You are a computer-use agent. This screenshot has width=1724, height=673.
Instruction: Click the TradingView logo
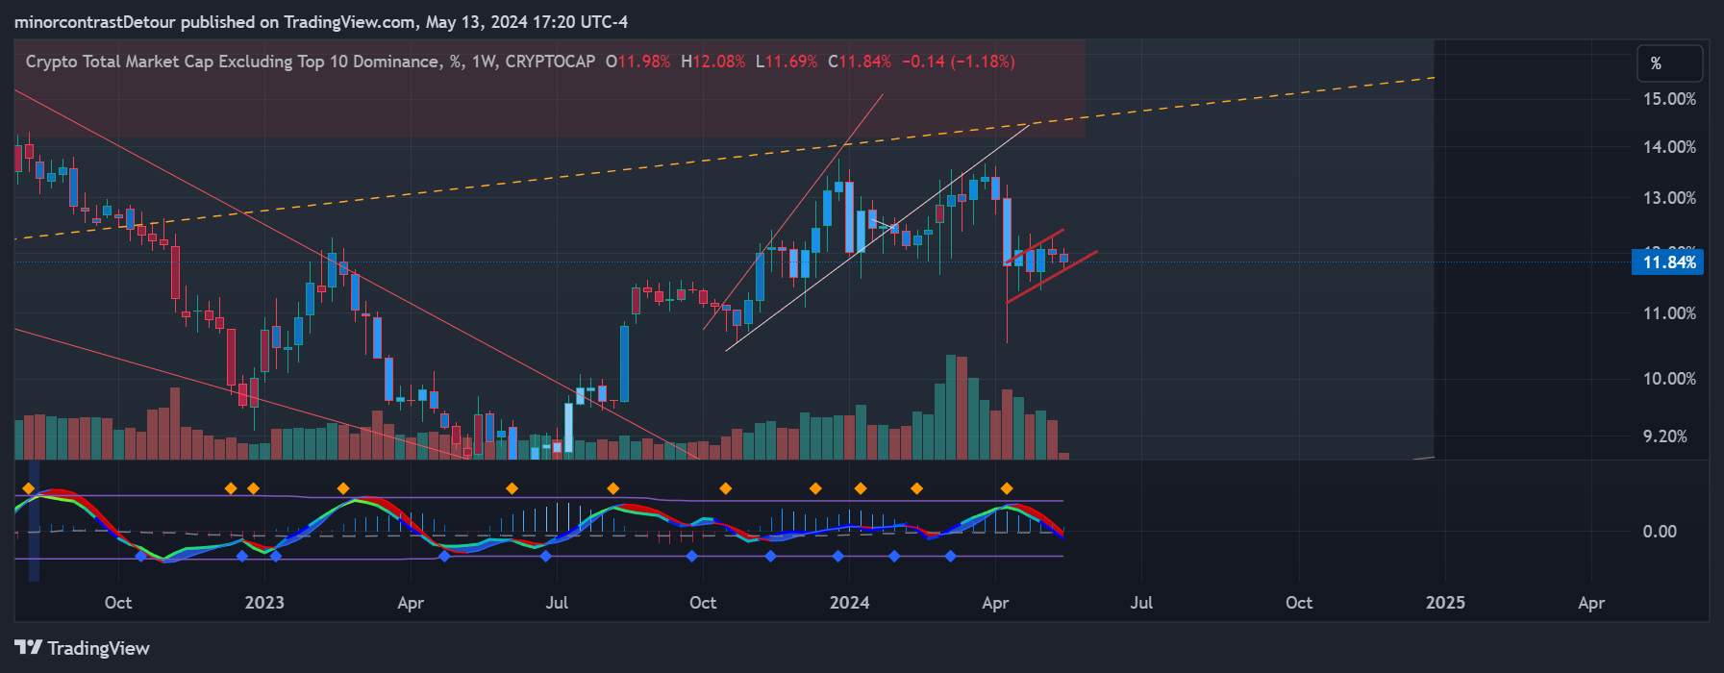(x=82, y=648)
